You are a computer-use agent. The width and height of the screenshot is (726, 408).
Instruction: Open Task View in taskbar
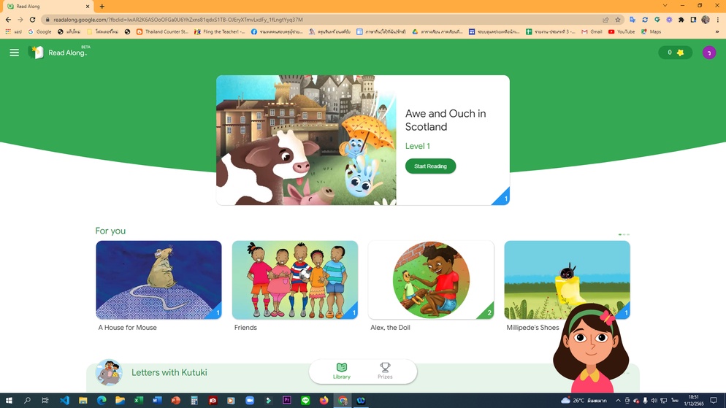click(x=45, y=400)
